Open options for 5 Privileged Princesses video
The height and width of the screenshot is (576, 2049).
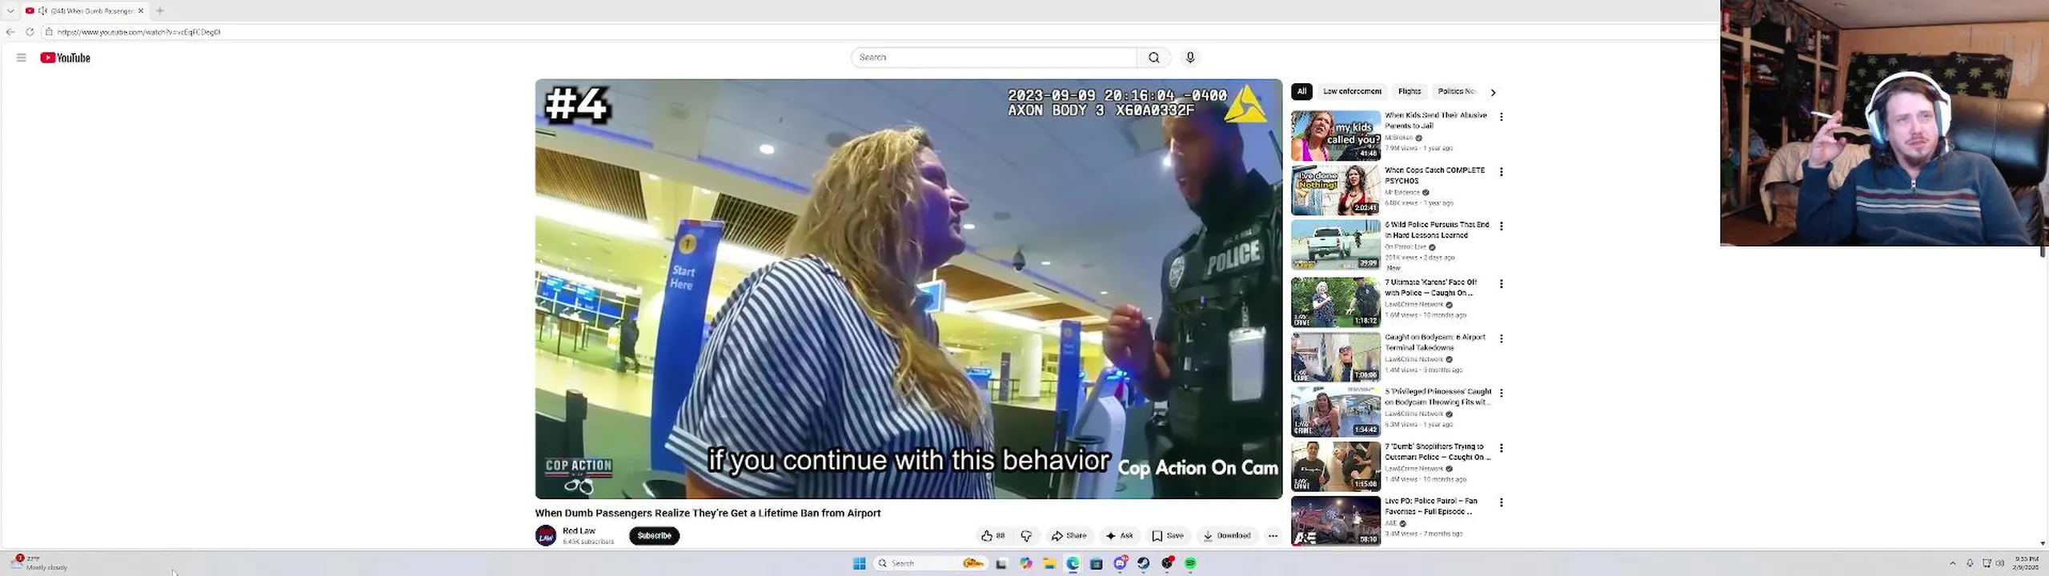click(1501, 394)
